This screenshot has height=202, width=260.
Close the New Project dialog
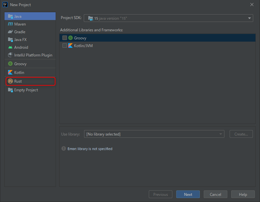(252, 5)
